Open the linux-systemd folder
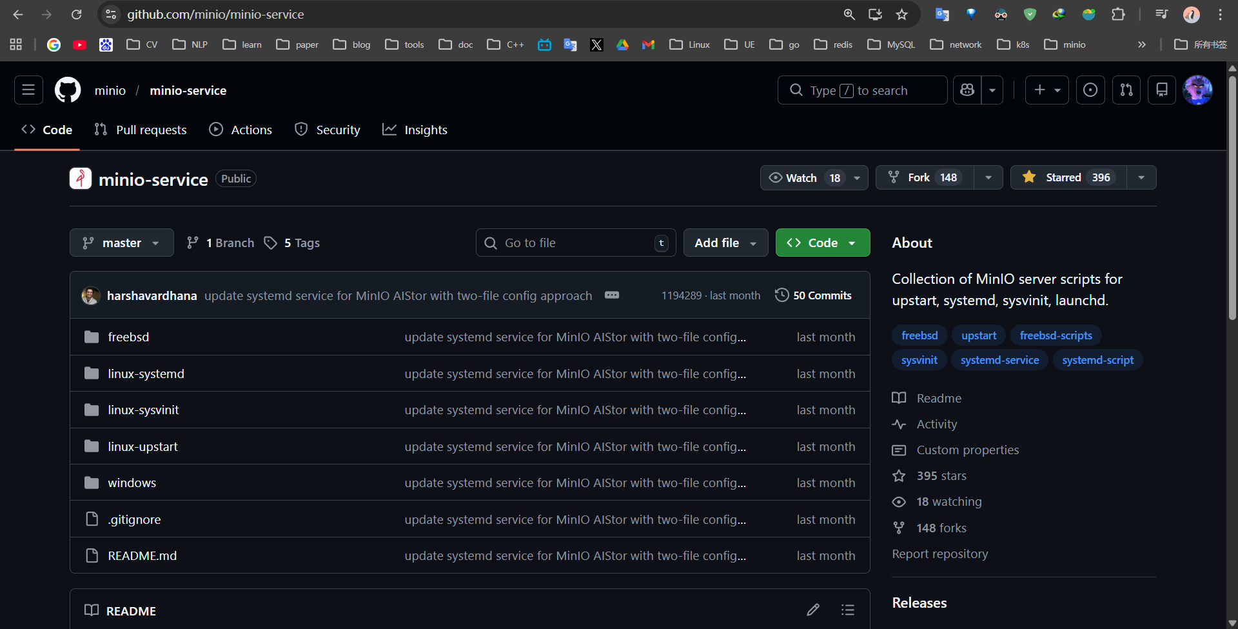Viewport: 1238px width, 629px height. (146, 374)
